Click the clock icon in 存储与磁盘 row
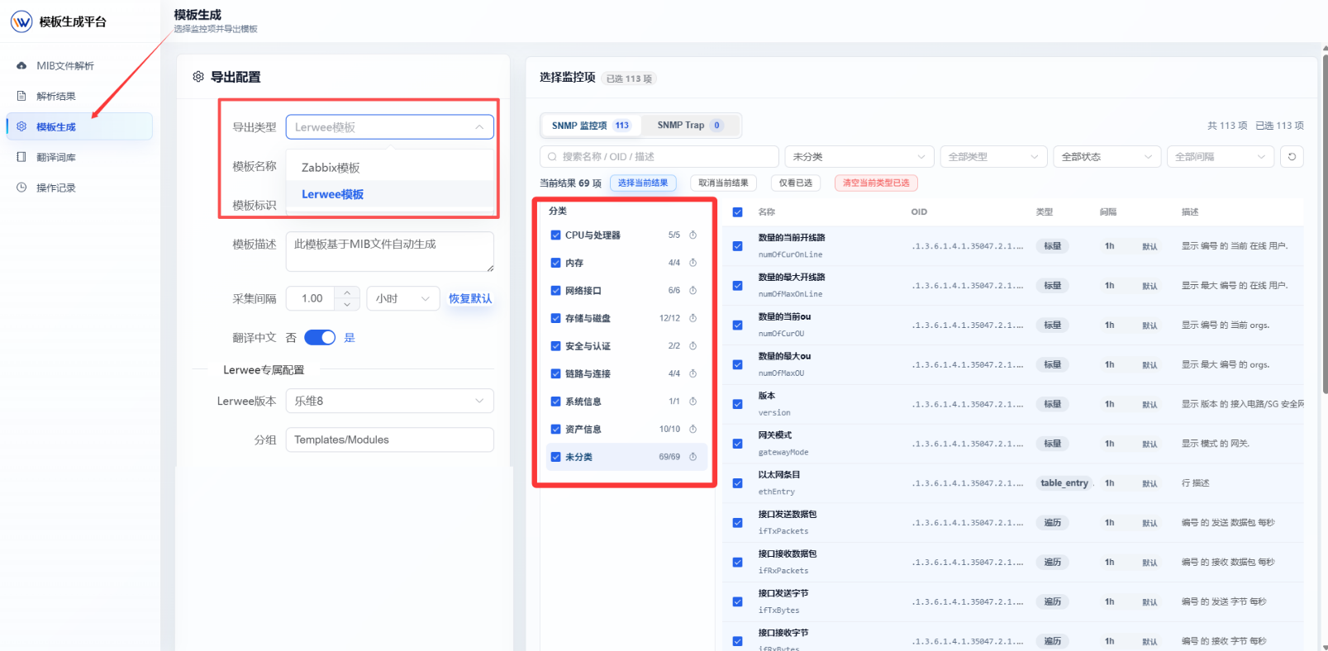Image resolution: width=1328 pixels, height=651 pixels. tap(693, 318)
